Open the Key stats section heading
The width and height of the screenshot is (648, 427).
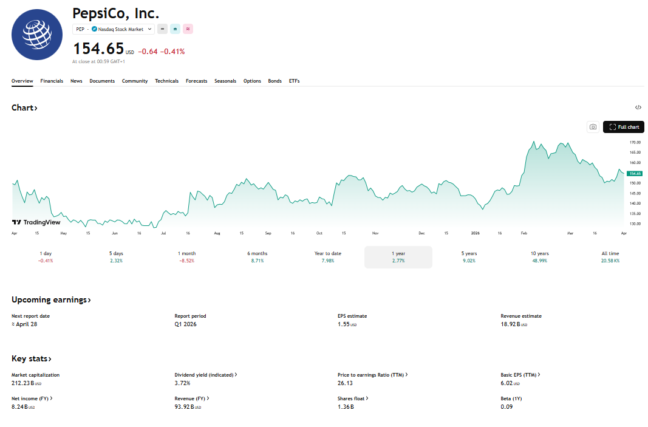pyautogui.click(x=32, y=359)
